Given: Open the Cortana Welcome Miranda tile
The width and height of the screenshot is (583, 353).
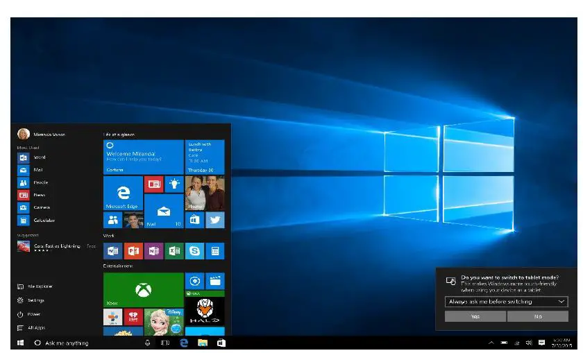Looking at the screenshot, I should tap(144, 157).
